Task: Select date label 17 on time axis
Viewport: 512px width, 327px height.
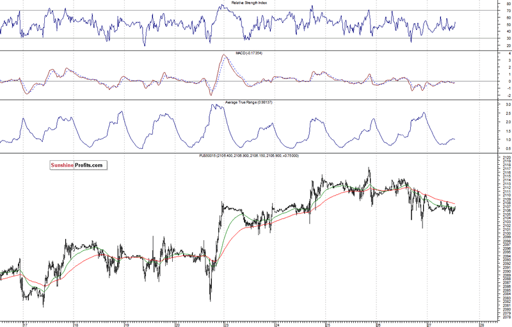Action: tap(25, 324)
